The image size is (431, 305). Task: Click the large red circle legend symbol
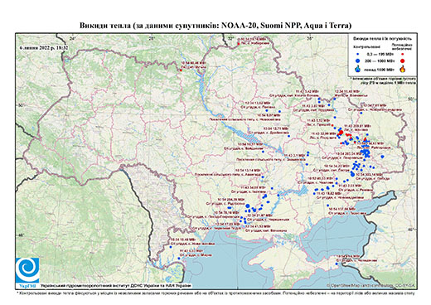[403, 61]
